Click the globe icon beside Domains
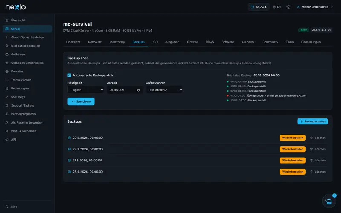Image resolution: width=341 pixels, height=213 pixels. [x=7, y=71]
